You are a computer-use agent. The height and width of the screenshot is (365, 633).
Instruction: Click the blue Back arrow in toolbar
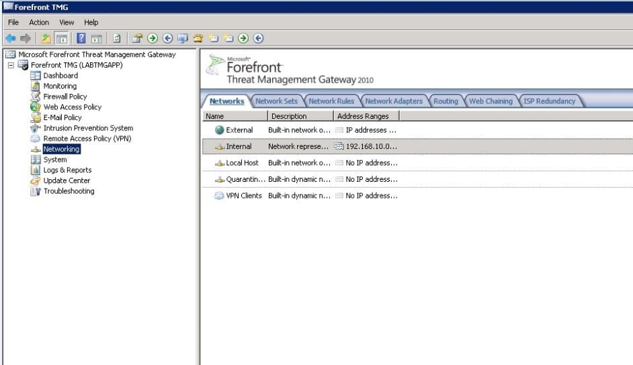(11, 38)
